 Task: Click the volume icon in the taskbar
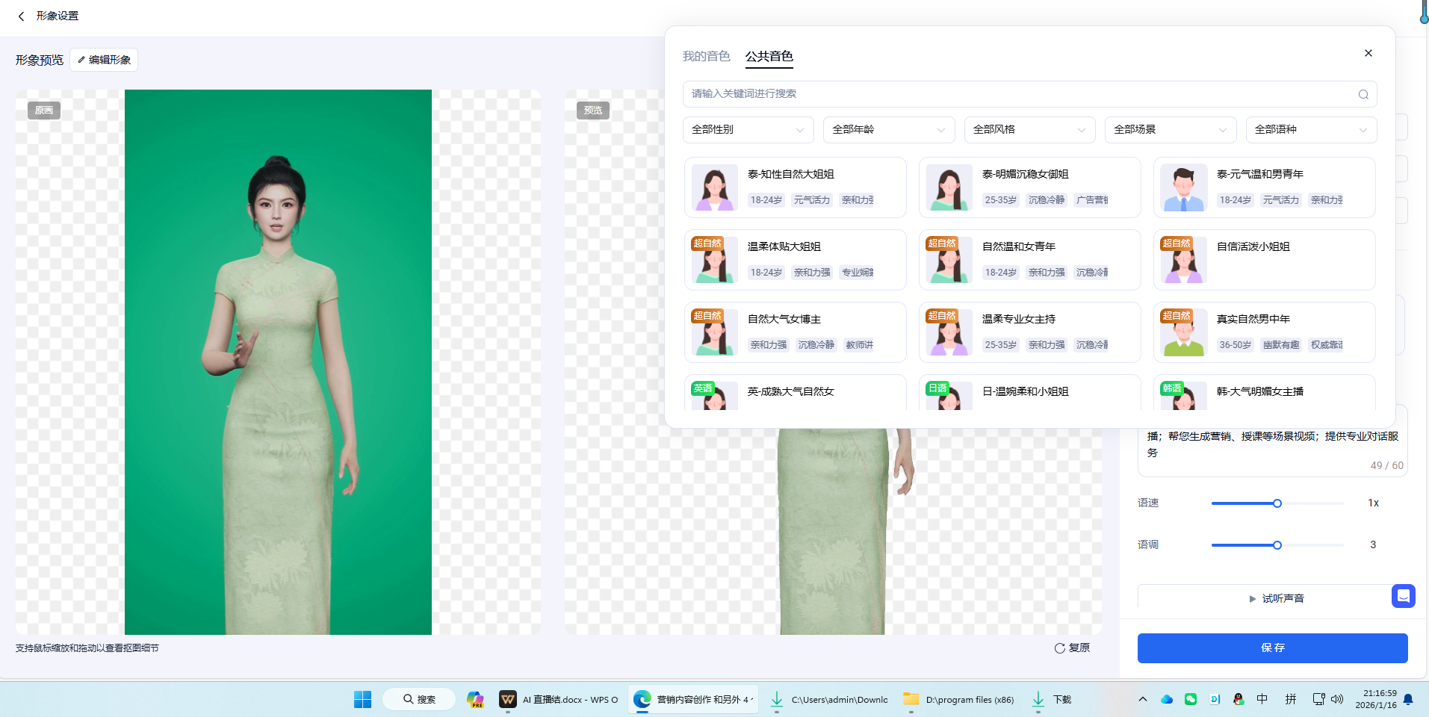coord(1338,699)
